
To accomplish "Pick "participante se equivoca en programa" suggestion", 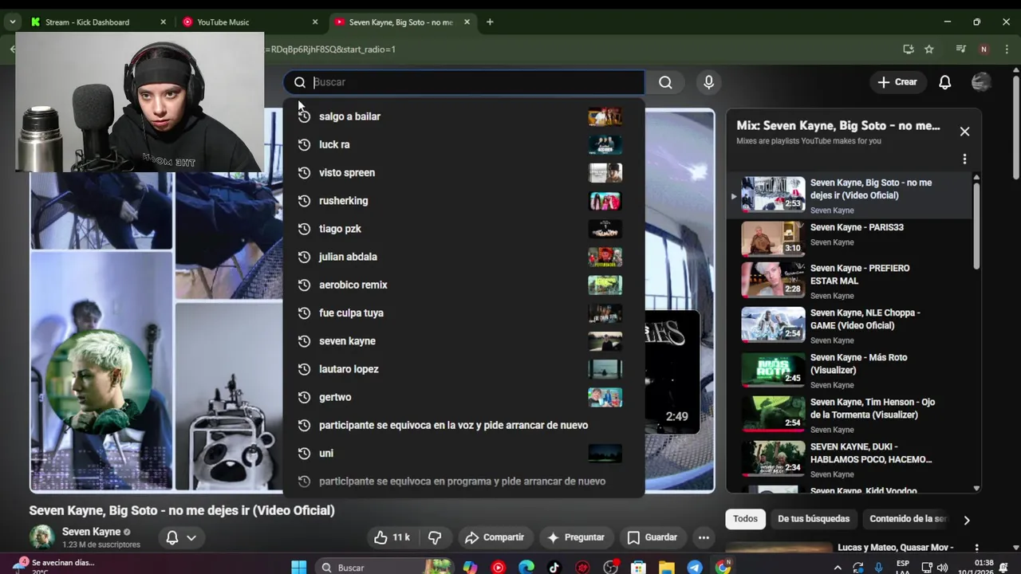I will (463, 482).
